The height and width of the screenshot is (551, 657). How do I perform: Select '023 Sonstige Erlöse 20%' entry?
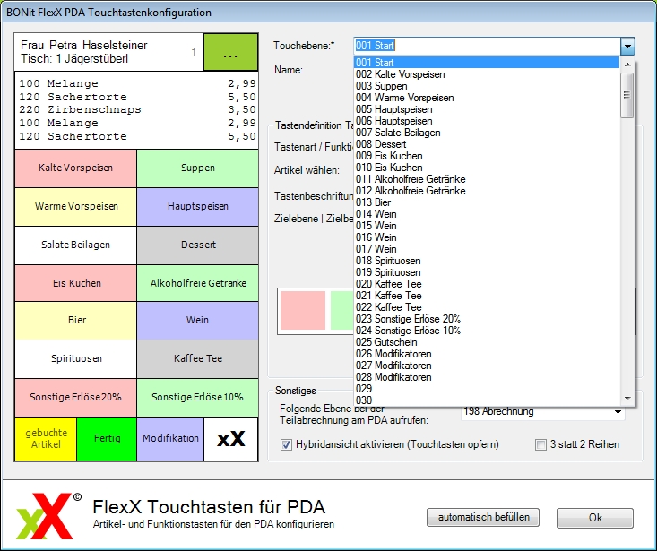click(x=486, y=319)
